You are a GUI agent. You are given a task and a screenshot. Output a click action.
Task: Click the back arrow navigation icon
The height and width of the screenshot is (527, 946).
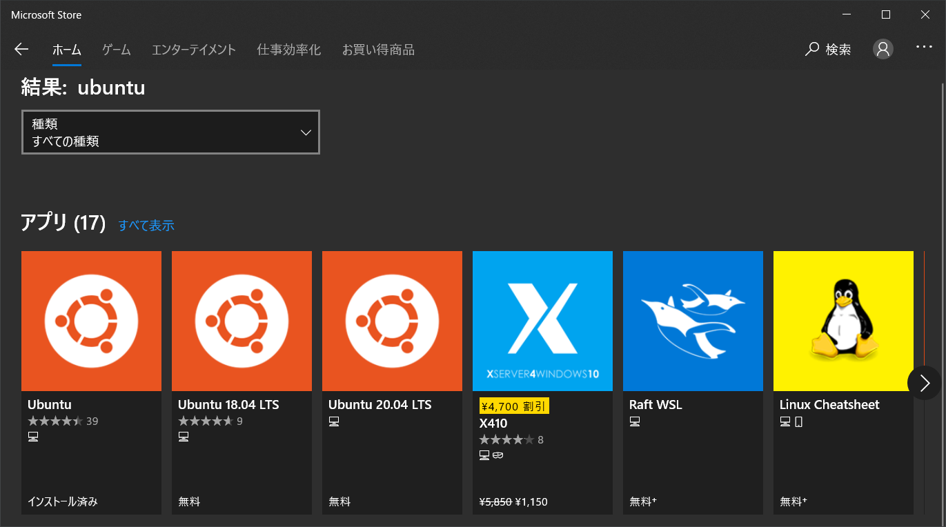[x=21, y=49]
